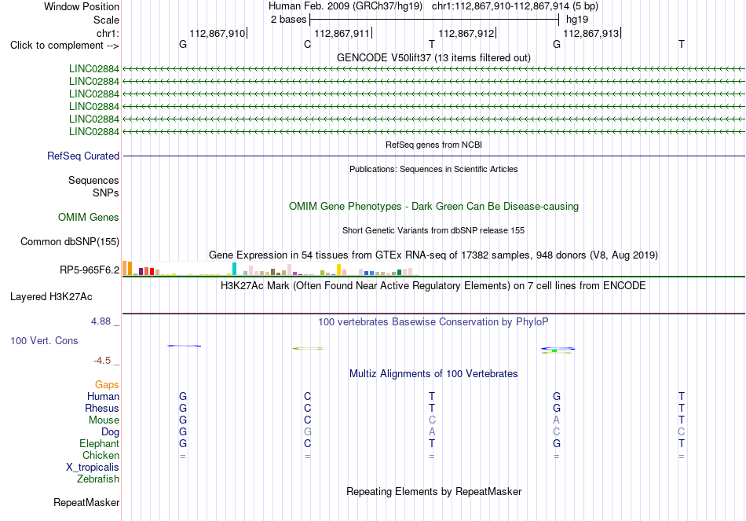Click the GTEx Gene Expression track title

433,255
